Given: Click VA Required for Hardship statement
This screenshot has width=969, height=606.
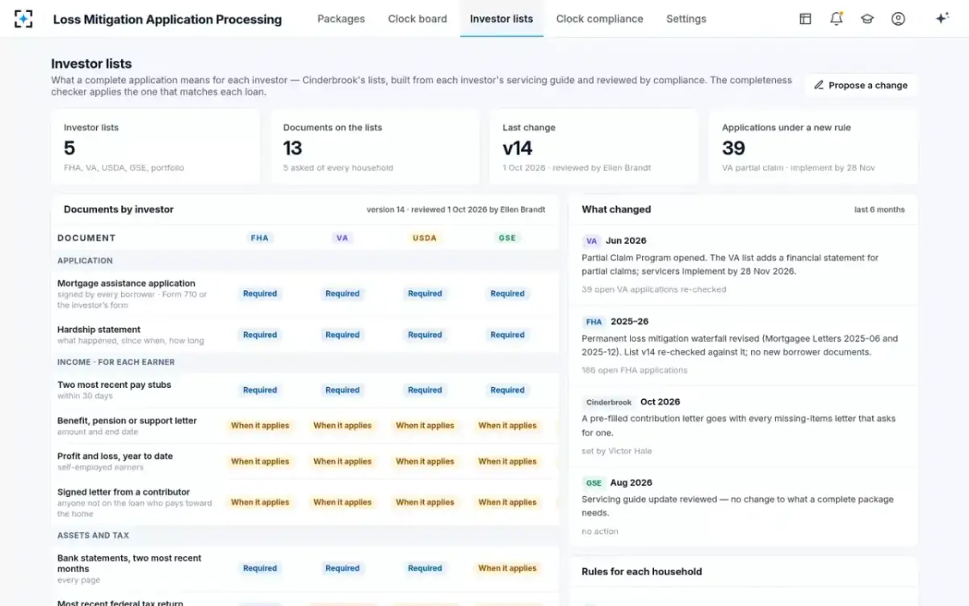Looking at the screenshot, I should (342, 335).
